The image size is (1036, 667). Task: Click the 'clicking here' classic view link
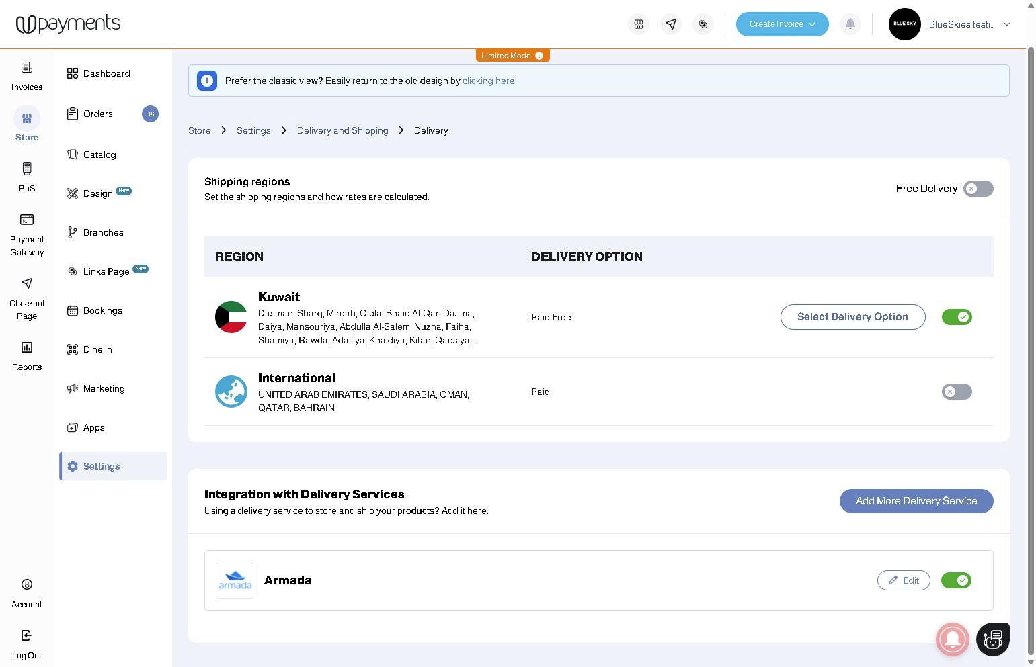[x=488, y=81]
